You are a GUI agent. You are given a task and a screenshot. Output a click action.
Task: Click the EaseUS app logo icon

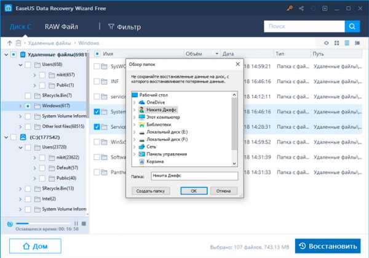click(x=8, y=8)
